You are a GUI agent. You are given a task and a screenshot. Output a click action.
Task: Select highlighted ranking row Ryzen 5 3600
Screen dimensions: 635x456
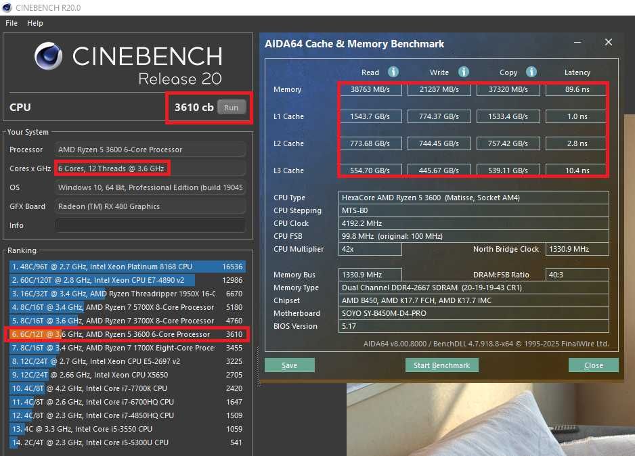point(127,334)
